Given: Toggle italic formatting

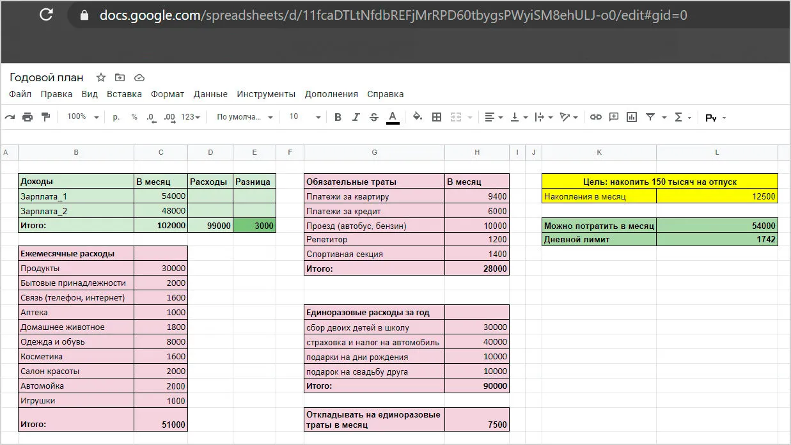Looking at the screenshot, I should point(356,117).
